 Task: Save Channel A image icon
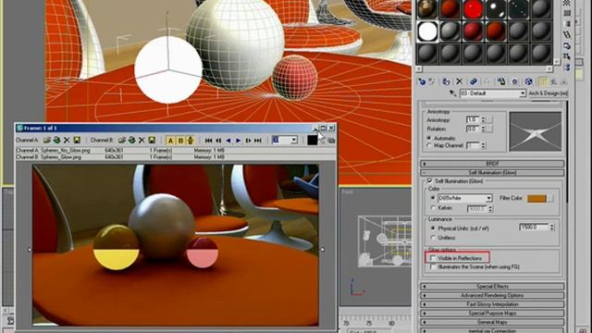(x=77, y=140)
